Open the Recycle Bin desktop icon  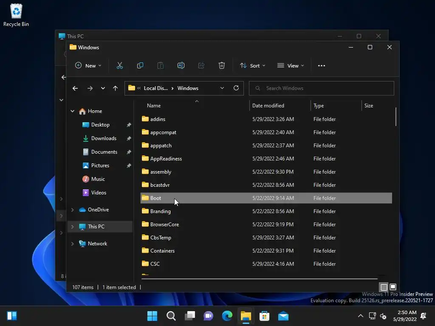16,15
